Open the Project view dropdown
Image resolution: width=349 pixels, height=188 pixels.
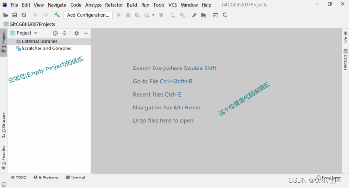24,33
